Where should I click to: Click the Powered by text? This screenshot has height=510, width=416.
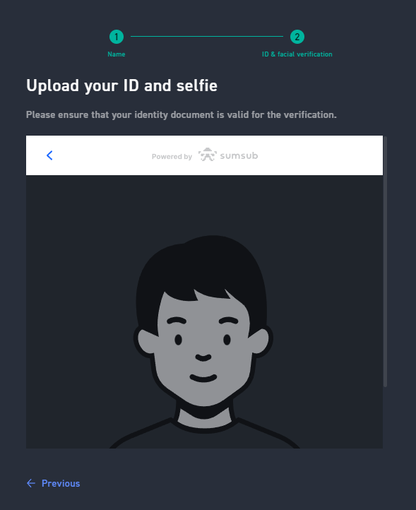point(172,156)
